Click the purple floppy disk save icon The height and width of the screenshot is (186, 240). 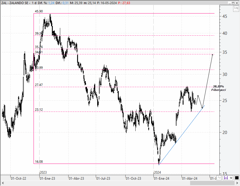(x=226, y=178)
